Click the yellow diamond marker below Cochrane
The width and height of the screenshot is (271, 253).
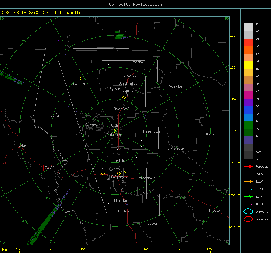[x=103, y=174]
